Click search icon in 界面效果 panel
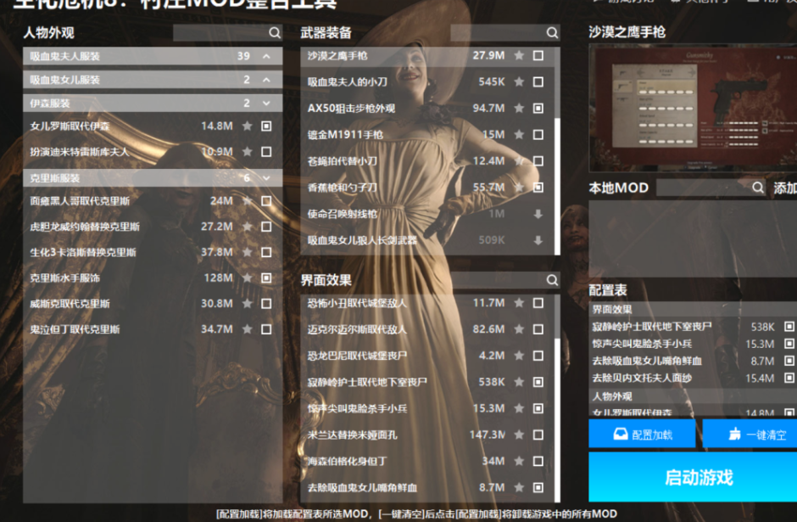 pos(552,280)
